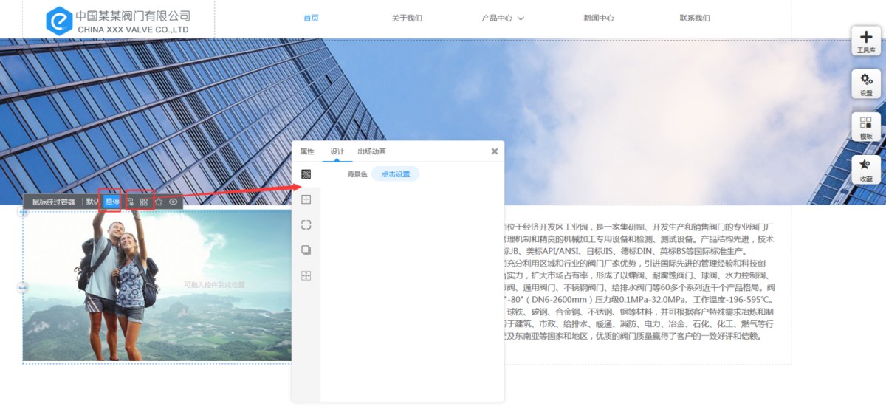Click the 背景色 label
The height and width of the screenshot is (412, 886).
(x=357, y=174)
